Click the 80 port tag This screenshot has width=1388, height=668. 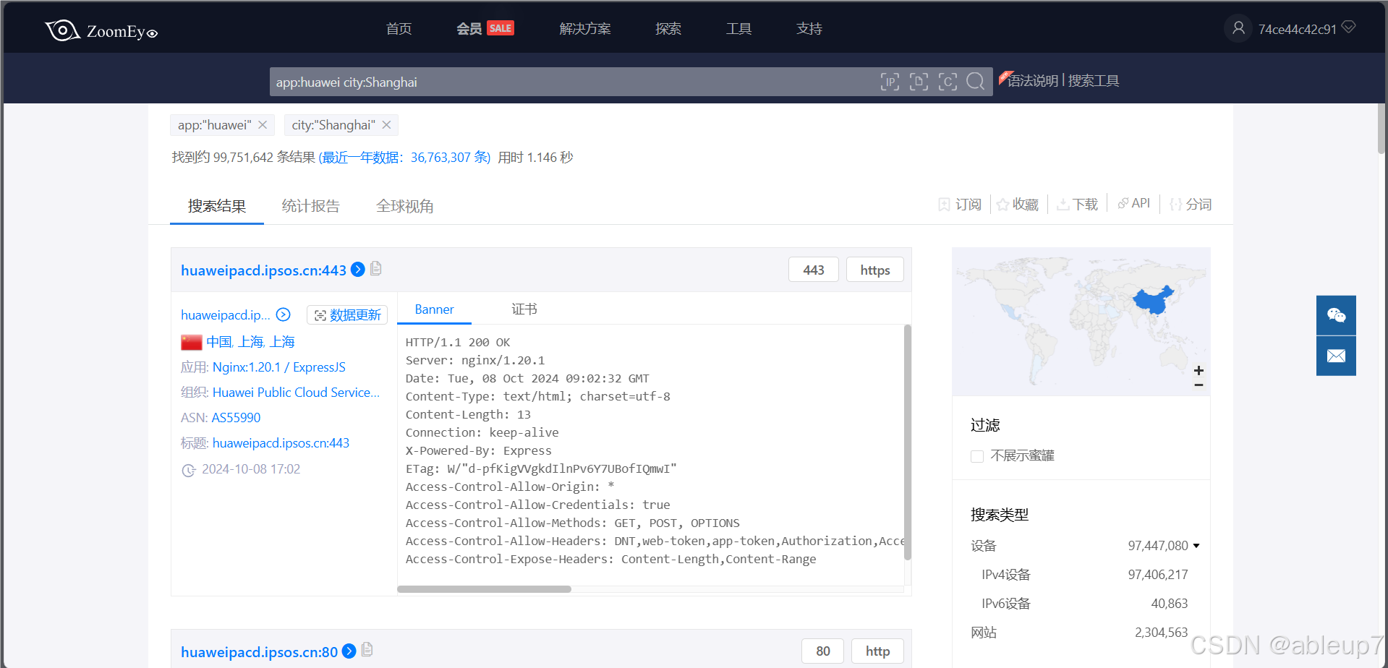(823, 651)
